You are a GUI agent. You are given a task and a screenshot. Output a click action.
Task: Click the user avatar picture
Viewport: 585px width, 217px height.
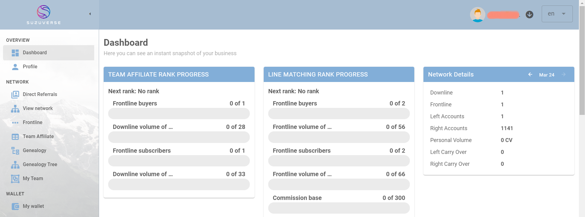pyautogui.click(x=477, y=14)
